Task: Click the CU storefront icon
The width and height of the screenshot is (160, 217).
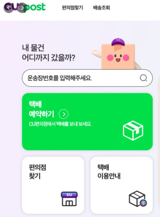Action: (69, 199)
